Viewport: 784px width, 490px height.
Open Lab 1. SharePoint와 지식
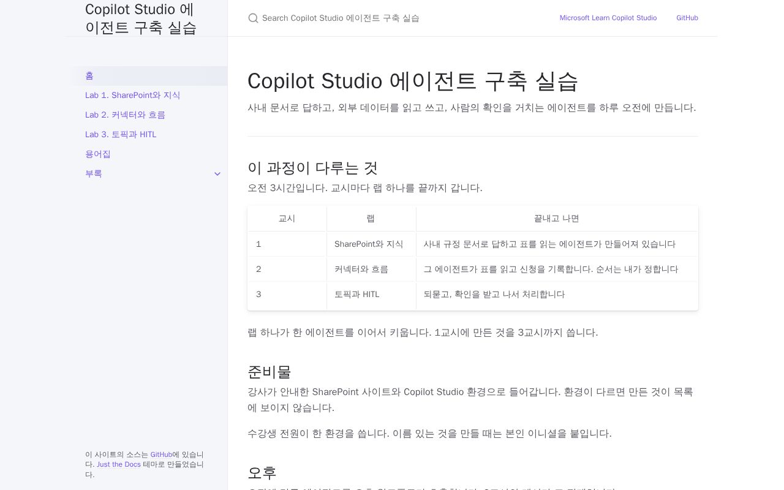147,96
